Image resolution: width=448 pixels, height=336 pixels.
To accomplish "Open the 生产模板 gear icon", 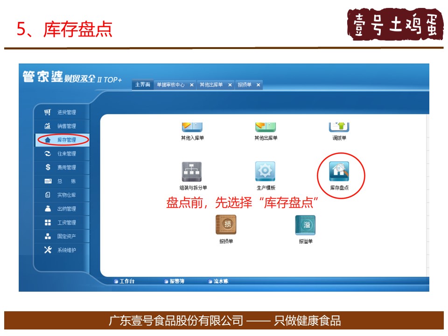I will 265,172.
